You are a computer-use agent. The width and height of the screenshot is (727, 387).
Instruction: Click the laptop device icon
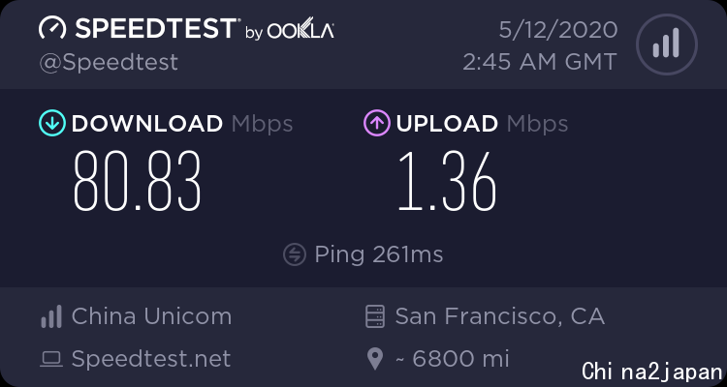pos(51,359)
